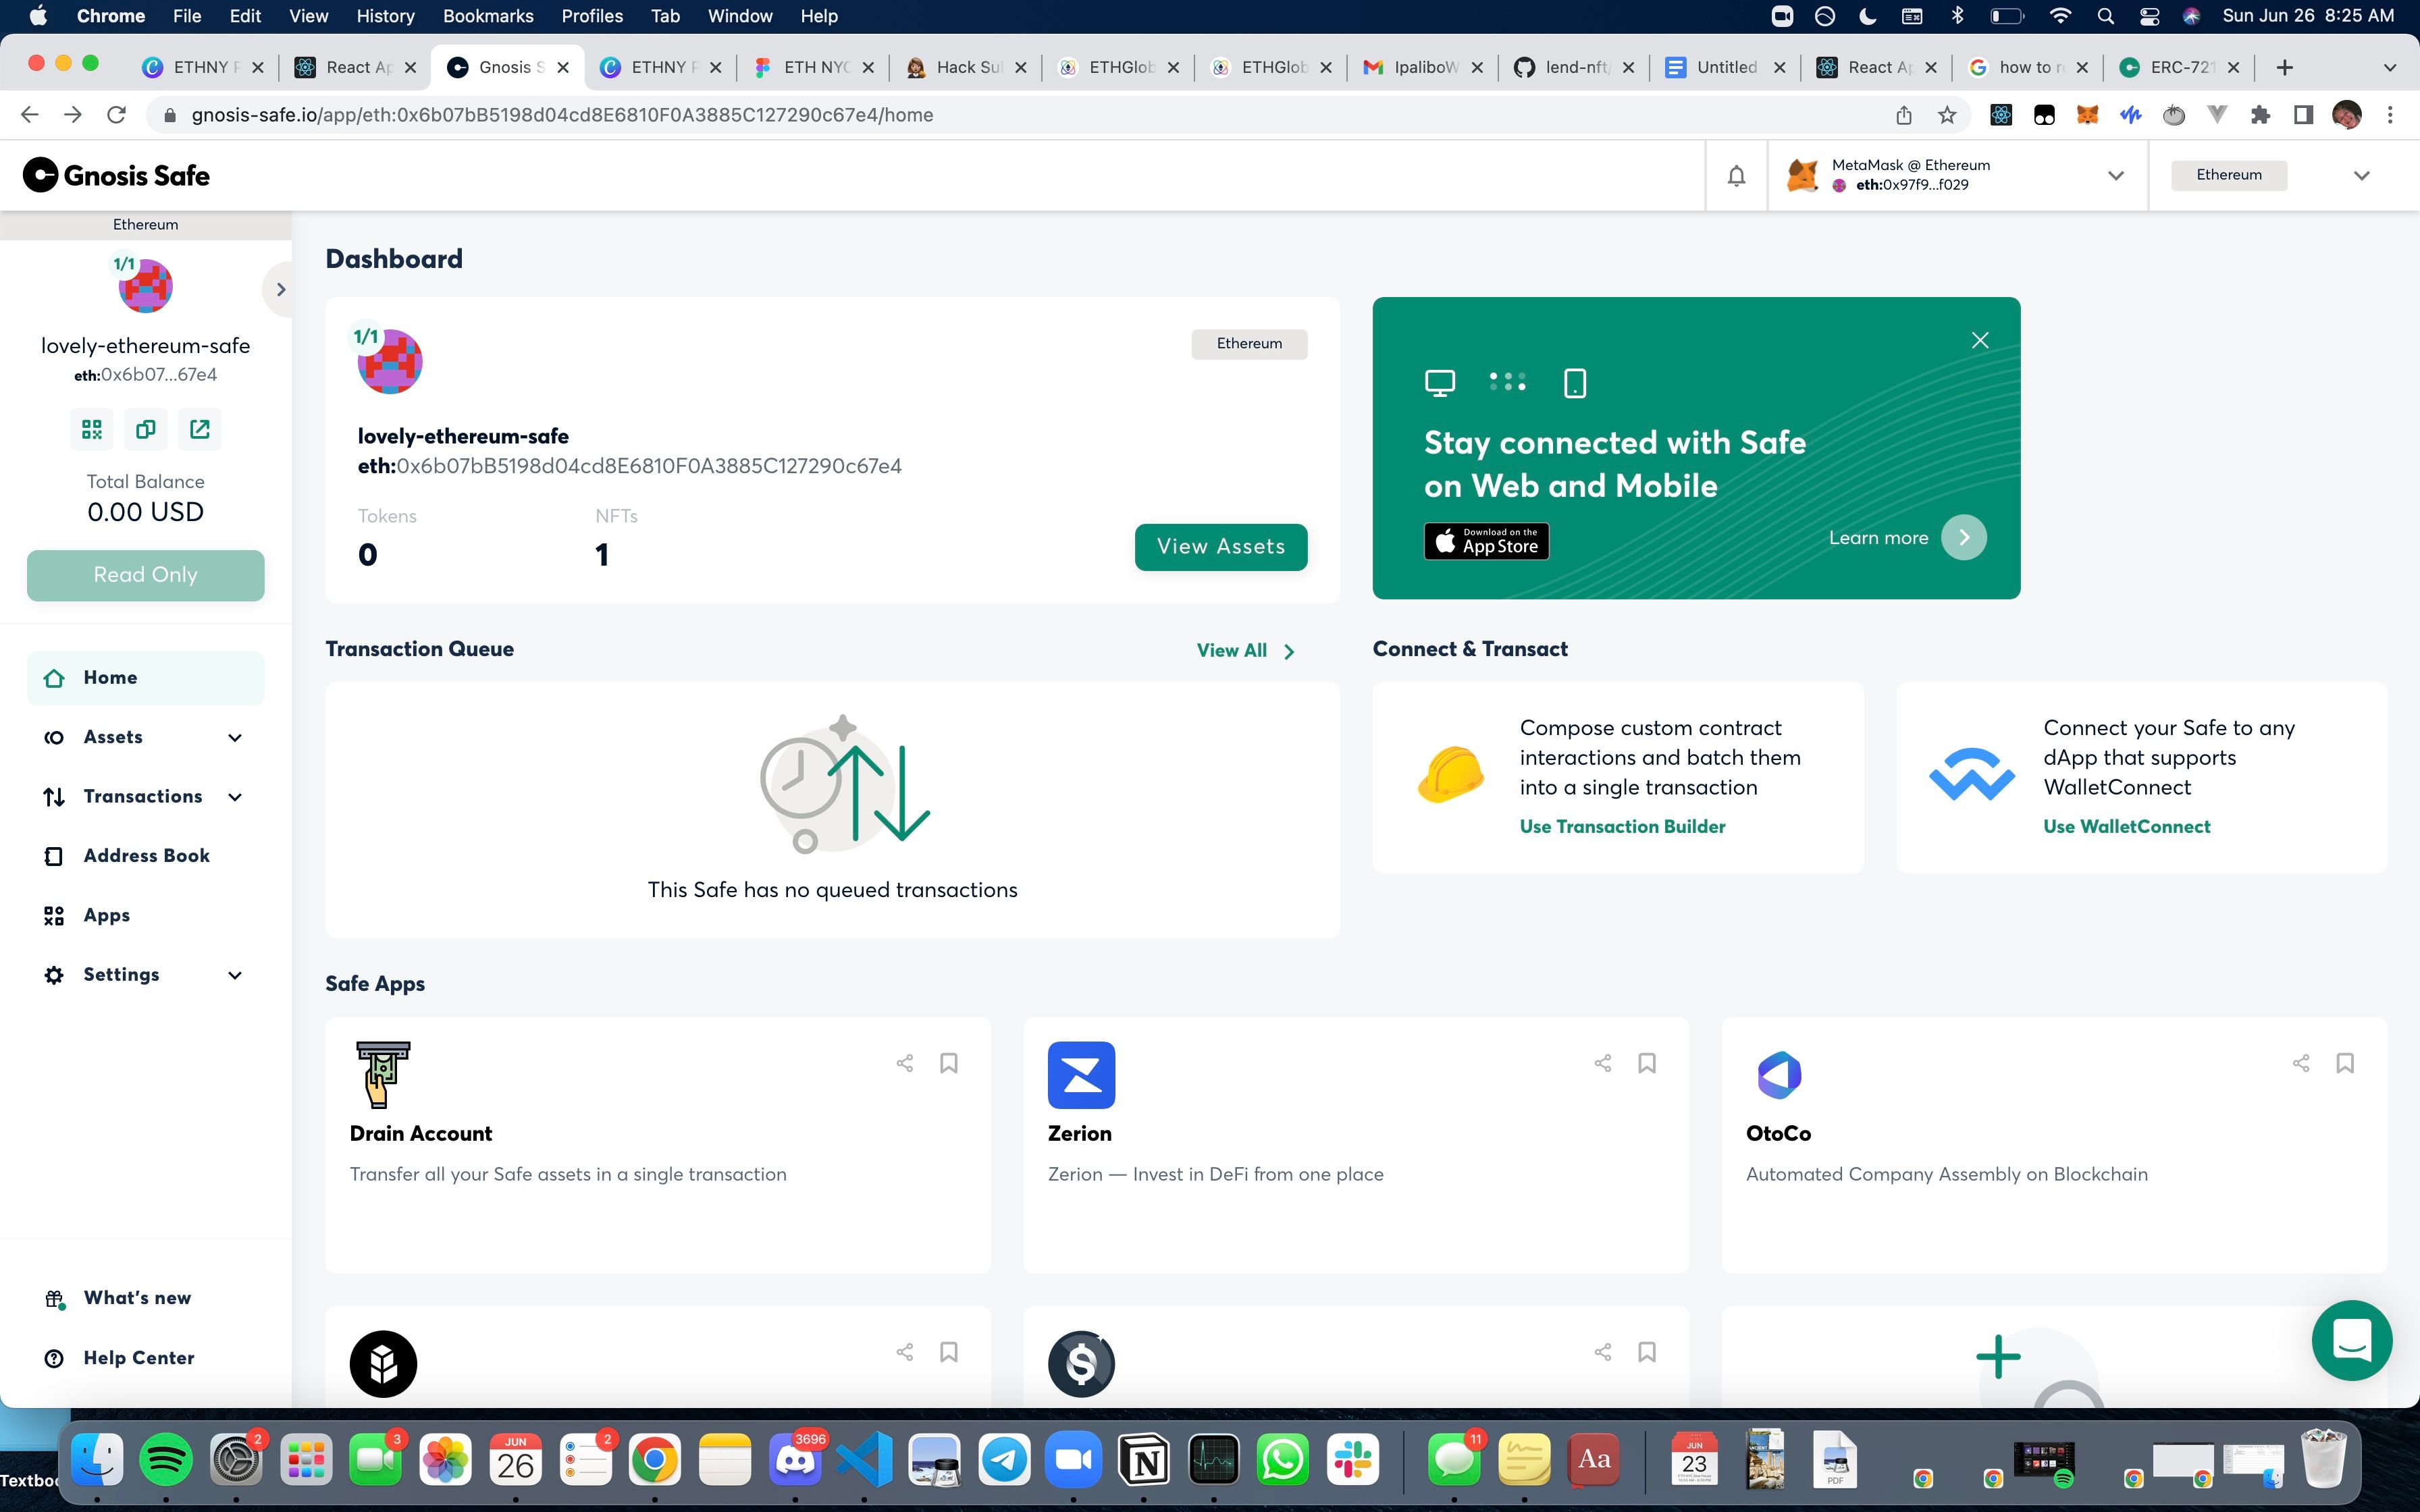The width and height of the screenshot is (2420, 1512).
Task: Expand the Transactions menu
Action: tap(235, 797)
